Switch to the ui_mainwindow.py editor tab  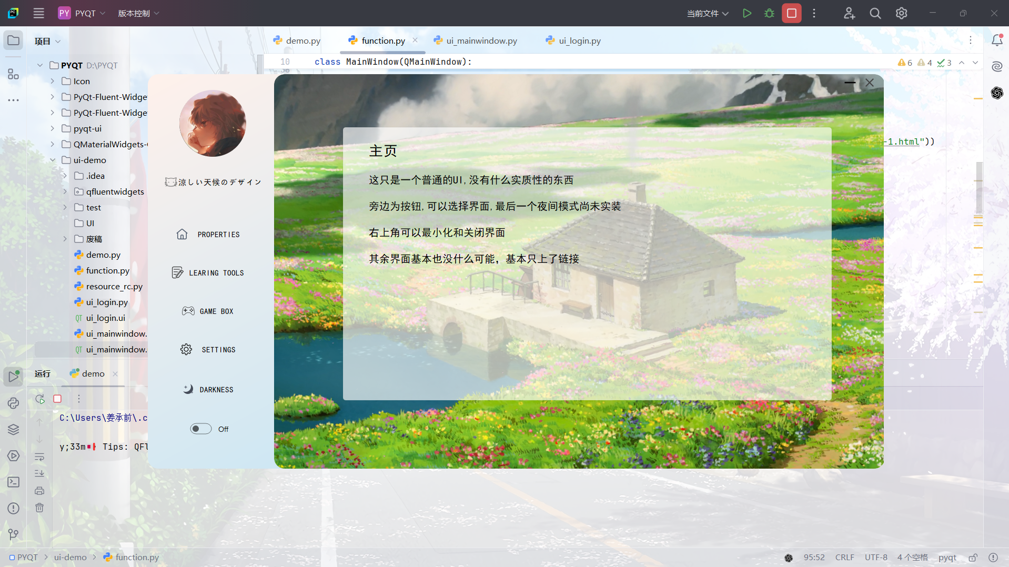coord(476,40)
